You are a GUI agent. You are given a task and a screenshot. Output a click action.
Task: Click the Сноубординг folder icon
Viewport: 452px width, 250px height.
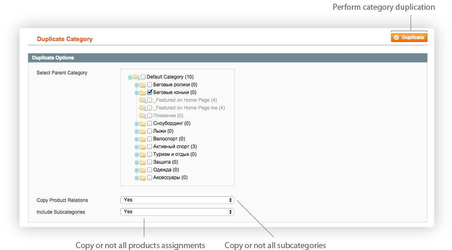tap(143, 124)
